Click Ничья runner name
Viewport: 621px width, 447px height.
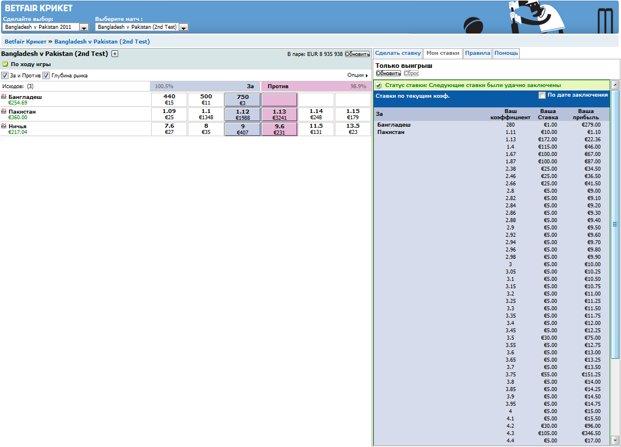coord(18,126)
